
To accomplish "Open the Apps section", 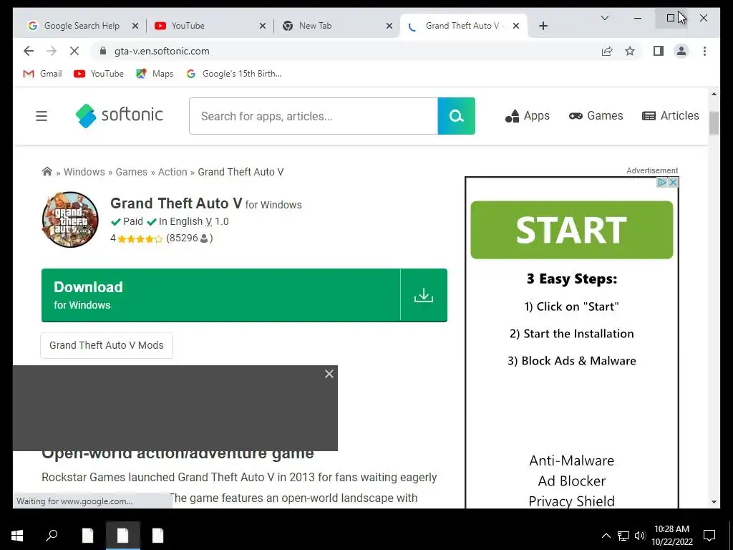I will 528,115.
